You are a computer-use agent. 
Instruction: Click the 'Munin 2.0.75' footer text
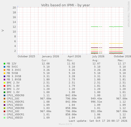65,124
